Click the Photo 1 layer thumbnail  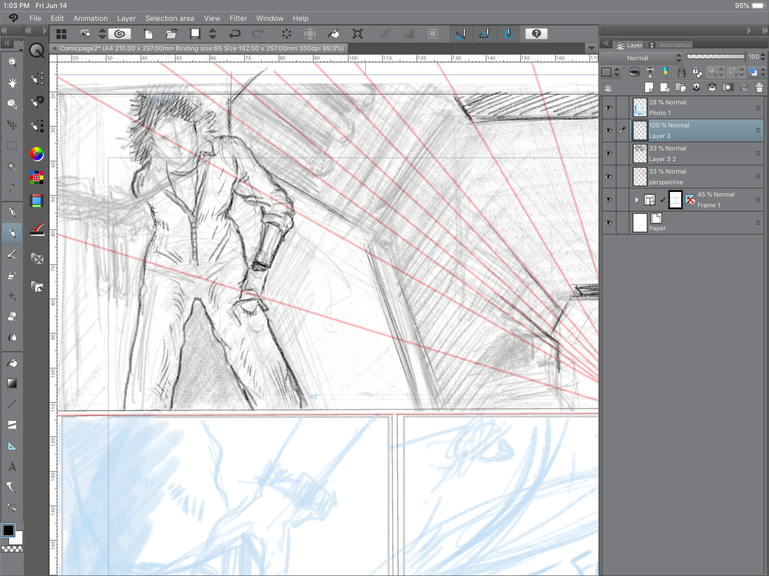pyautogui.click(x=640, y=107)
